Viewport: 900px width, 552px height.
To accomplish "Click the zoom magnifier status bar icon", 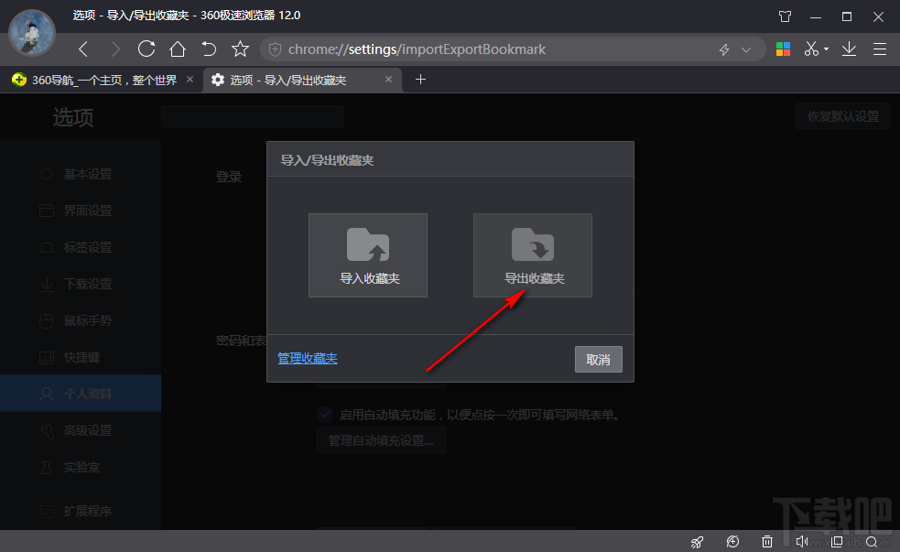I will tap(872, 542).
